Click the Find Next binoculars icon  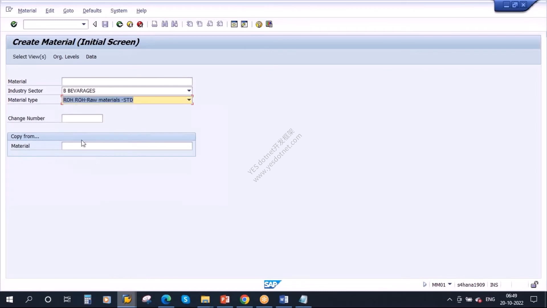point(175,24)
